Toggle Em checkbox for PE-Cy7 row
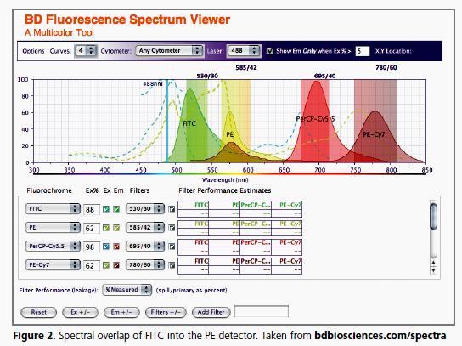Screen dimensions: 462x346 pos(116,265)
